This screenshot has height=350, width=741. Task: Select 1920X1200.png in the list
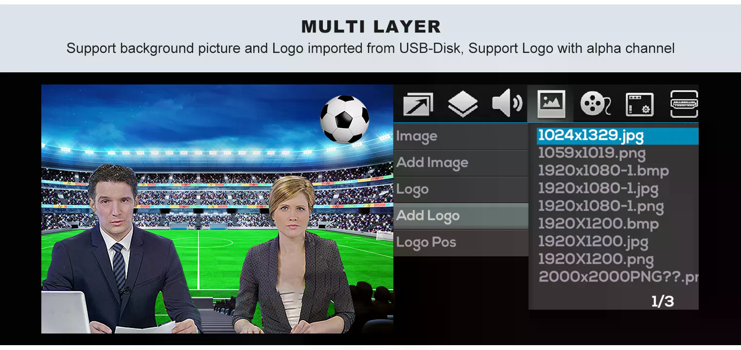click(x=596, y=259)
